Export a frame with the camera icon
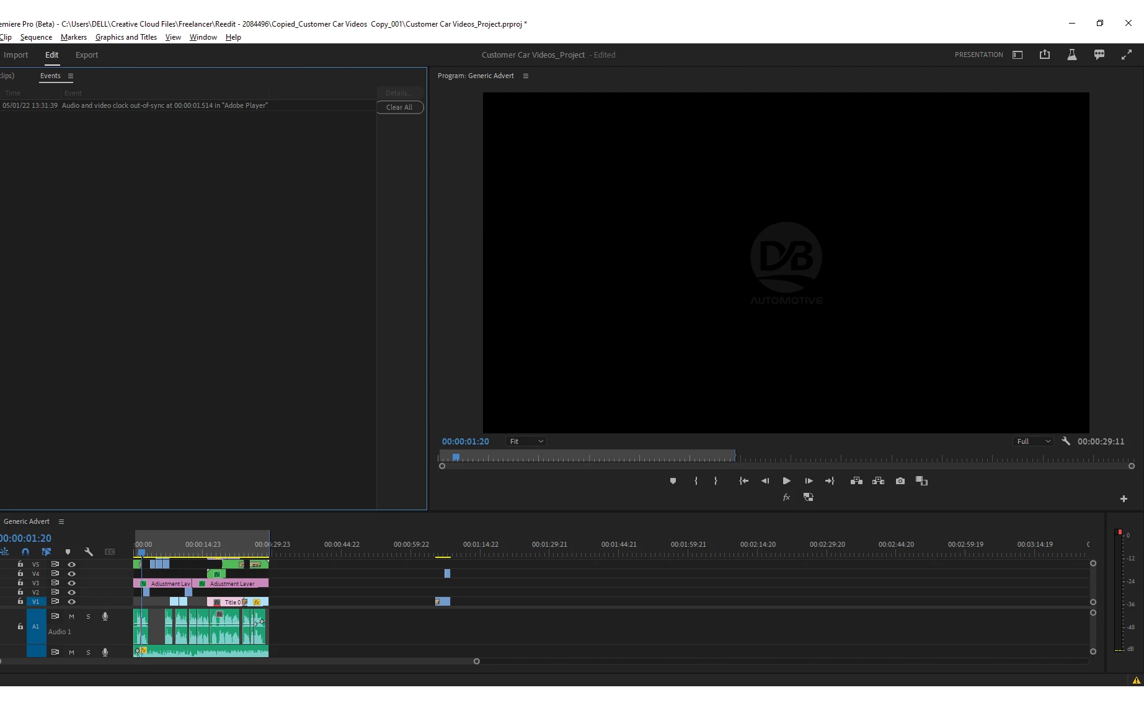Screen dimensions: 1144x703 [x=900, y=481]
